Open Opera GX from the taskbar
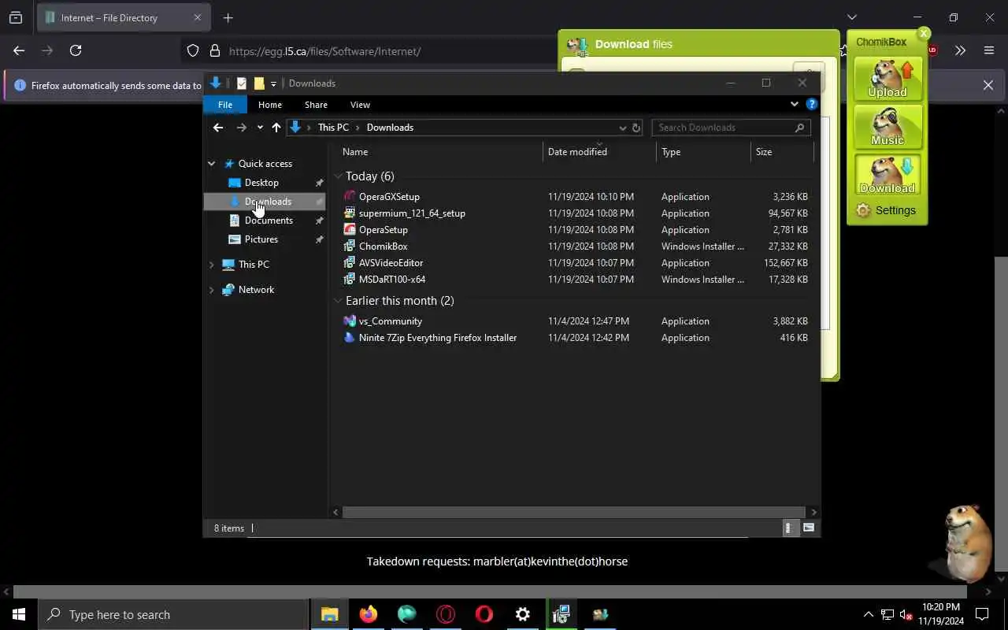This screenshot has width=1008, height=630. pos(445,614)
